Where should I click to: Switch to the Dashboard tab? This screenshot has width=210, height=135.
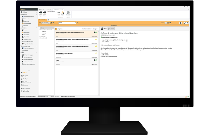(x=42, y=10)
